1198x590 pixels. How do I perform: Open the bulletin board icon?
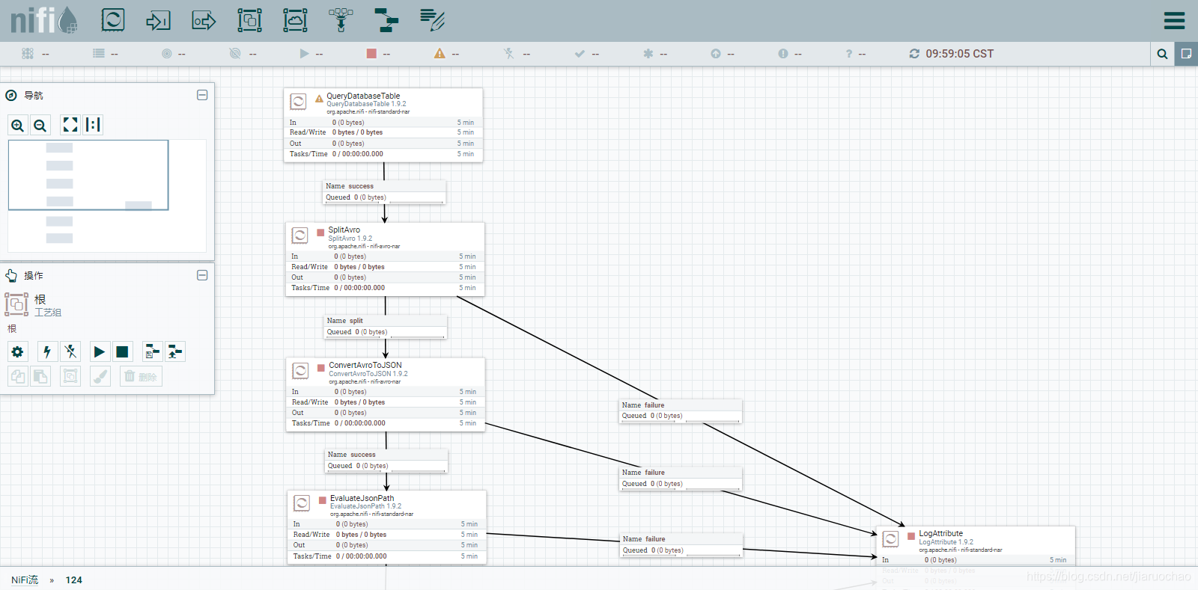click(1186, 54)
